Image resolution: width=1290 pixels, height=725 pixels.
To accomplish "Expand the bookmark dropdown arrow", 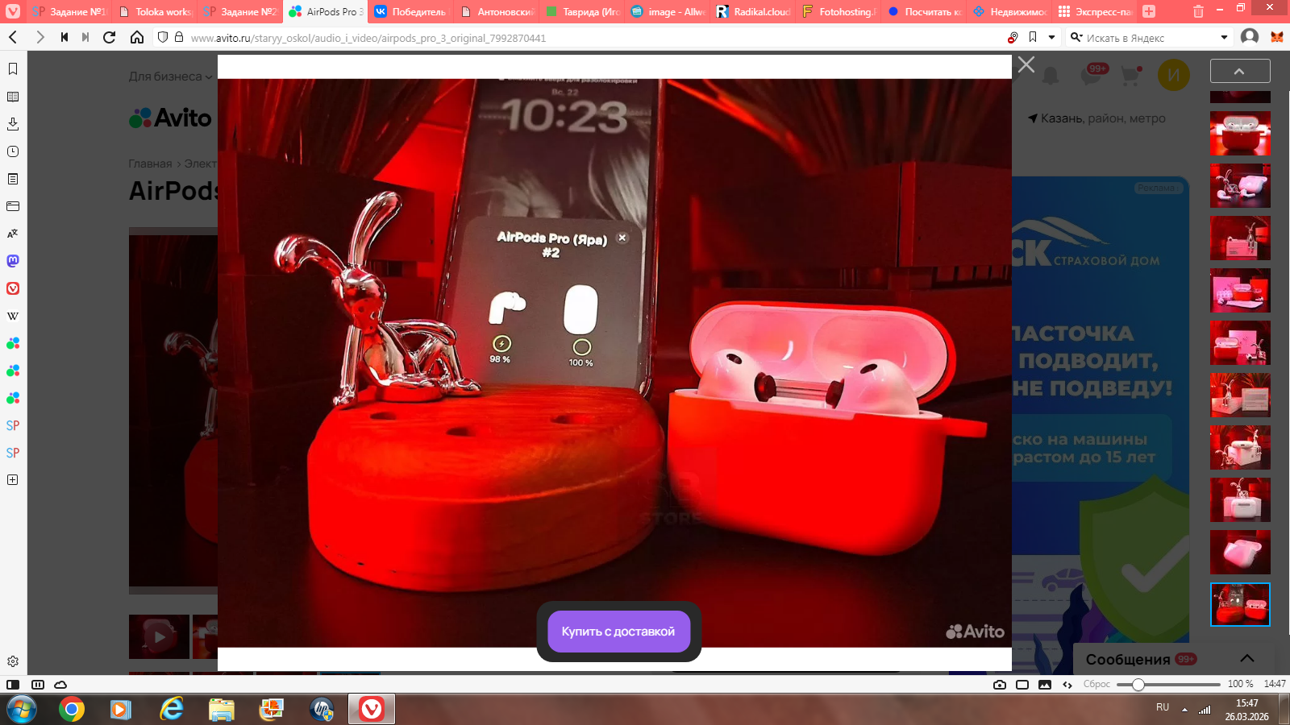I will pos(1051,37).
